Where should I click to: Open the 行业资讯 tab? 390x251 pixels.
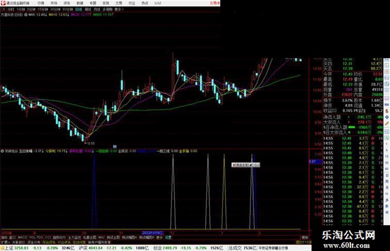coord(64,242)
